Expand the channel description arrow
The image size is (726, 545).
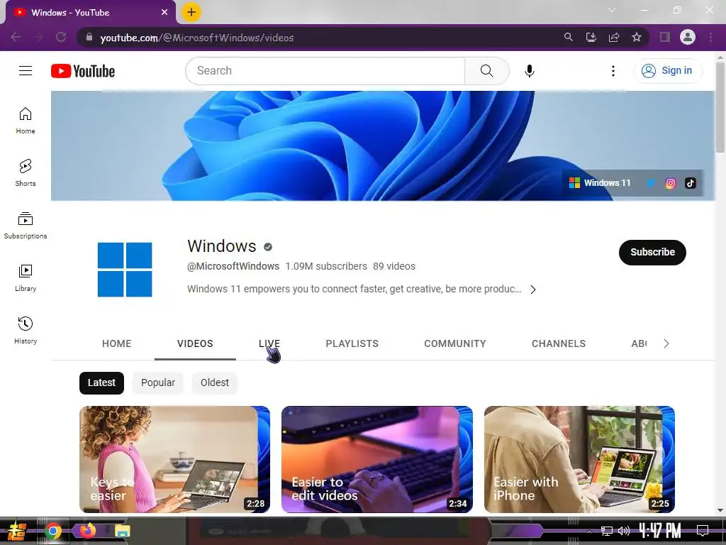coord(533,290)
